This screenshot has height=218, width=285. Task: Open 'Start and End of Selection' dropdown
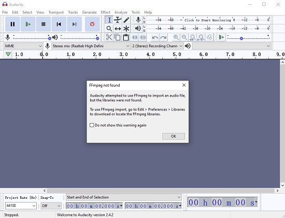tap(124, 197)
